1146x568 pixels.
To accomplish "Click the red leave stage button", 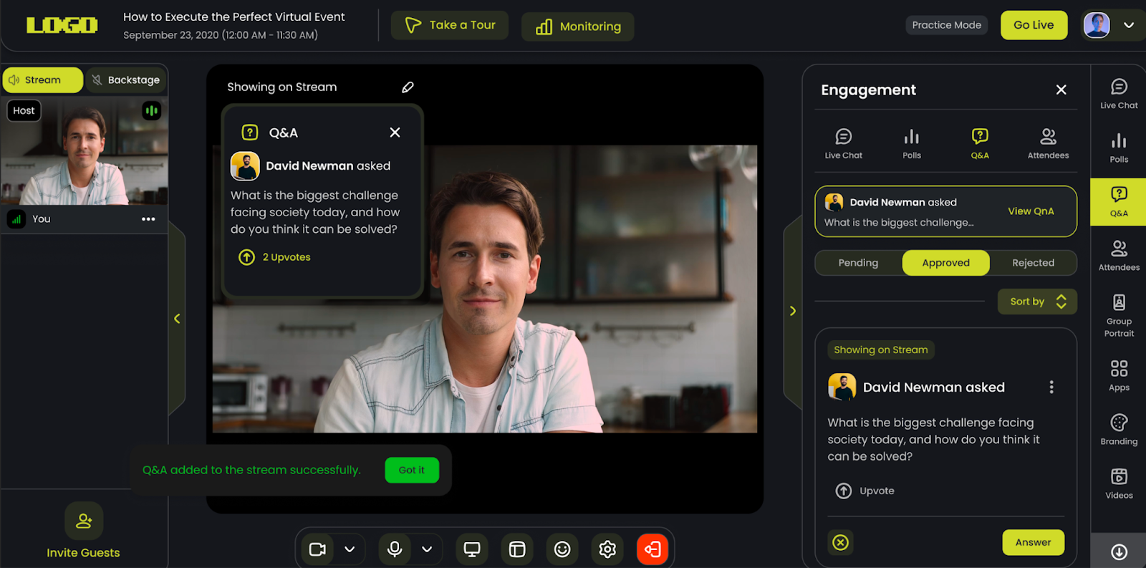I will click(653, 549).
